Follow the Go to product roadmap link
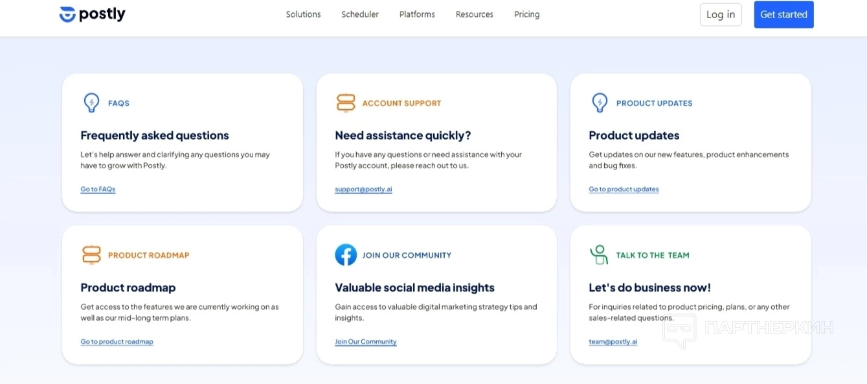 pyautogui.click(x=117, y=342)
